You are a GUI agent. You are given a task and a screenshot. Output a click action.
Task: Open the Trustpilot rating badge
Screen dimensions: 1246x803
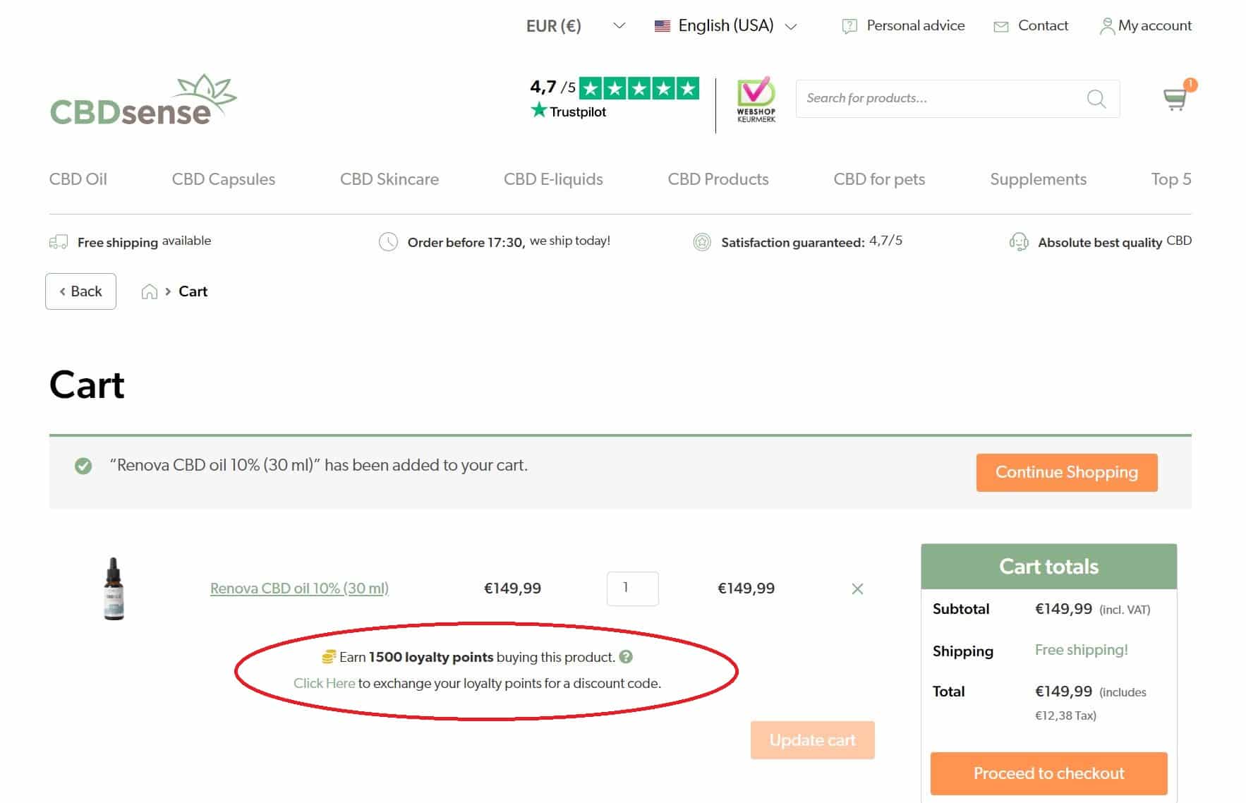614,98
